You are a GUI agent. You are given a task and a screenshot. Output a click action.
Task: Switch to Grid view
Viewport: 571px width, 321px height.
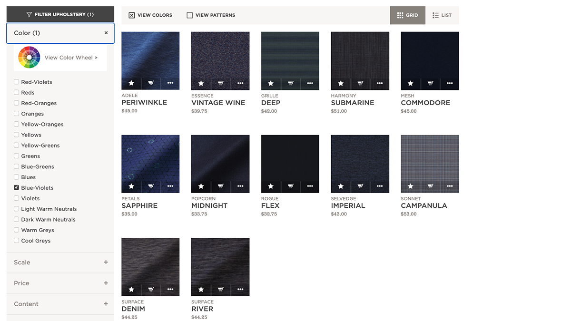tap(407, 15)
